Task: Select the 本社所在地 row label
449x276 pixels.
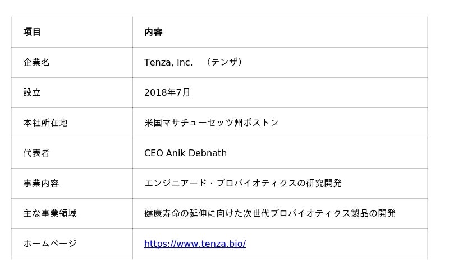Action: pos(45,123)
